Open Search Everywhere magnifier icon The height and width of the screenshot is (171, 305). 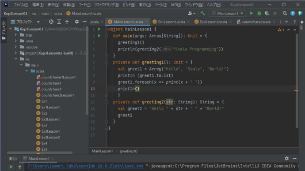pos(285,13)
